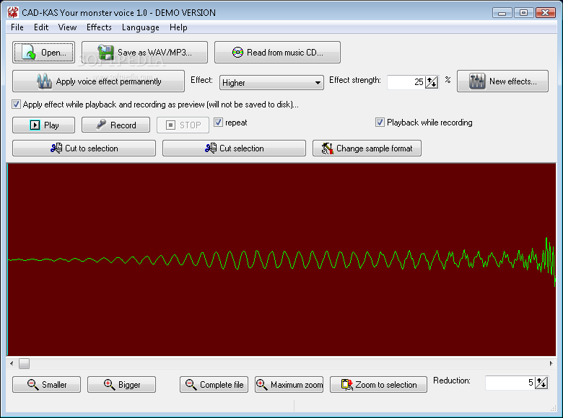Click Save as WAV/MP3 button
The height and width of the screenshot is (418, 563).
(144, 53)
